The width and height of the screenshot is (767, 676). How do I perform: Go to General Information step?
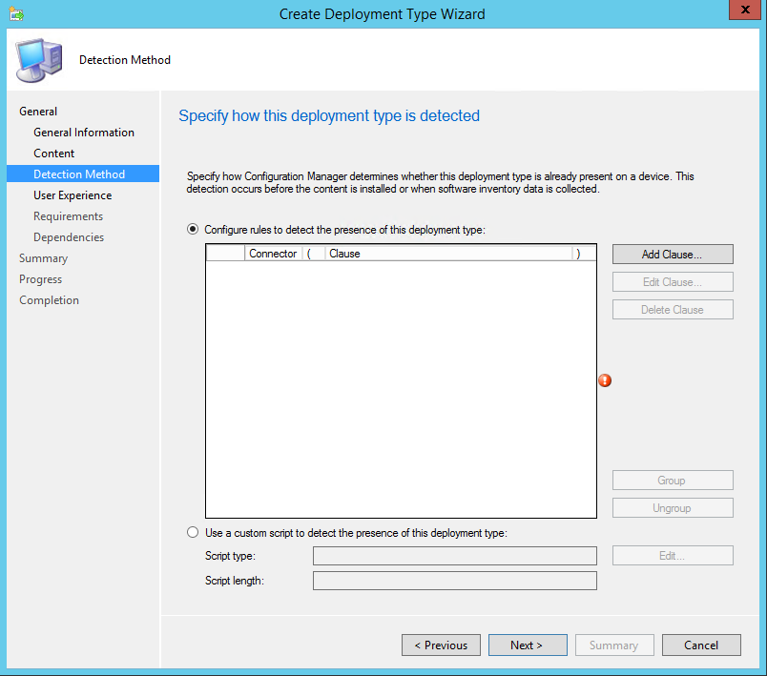[84, 133]
